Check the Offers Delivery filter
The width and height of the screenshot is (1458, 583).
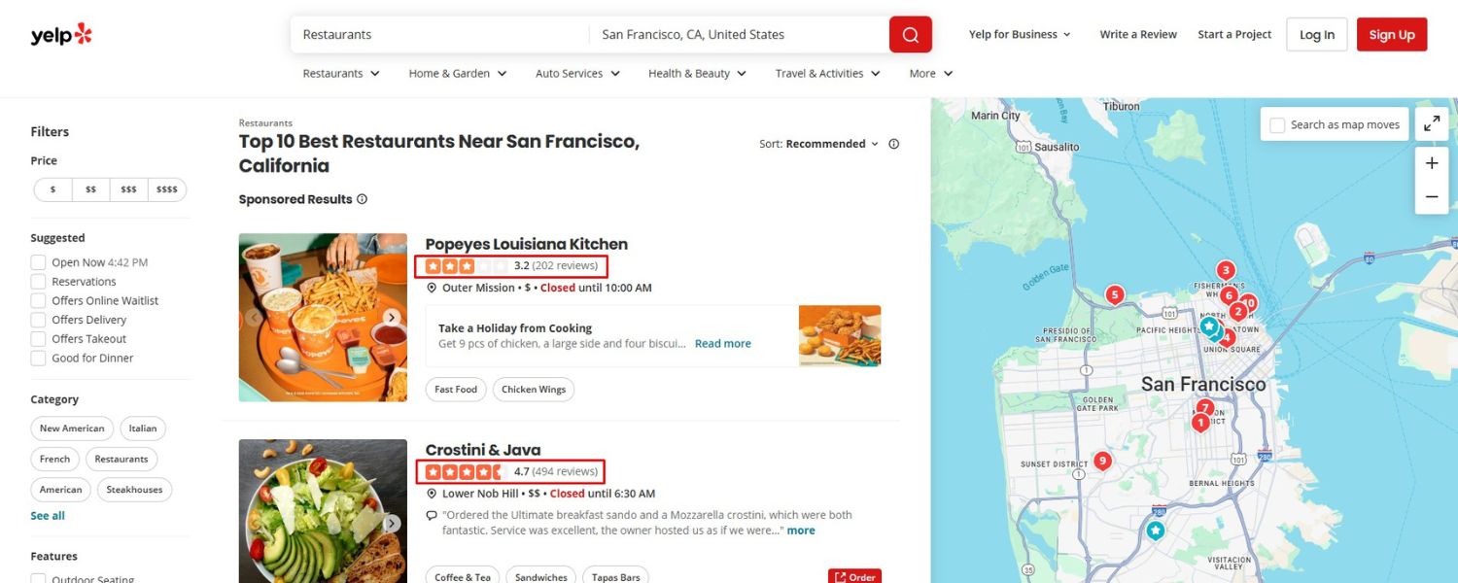click(x=39, y=320)
